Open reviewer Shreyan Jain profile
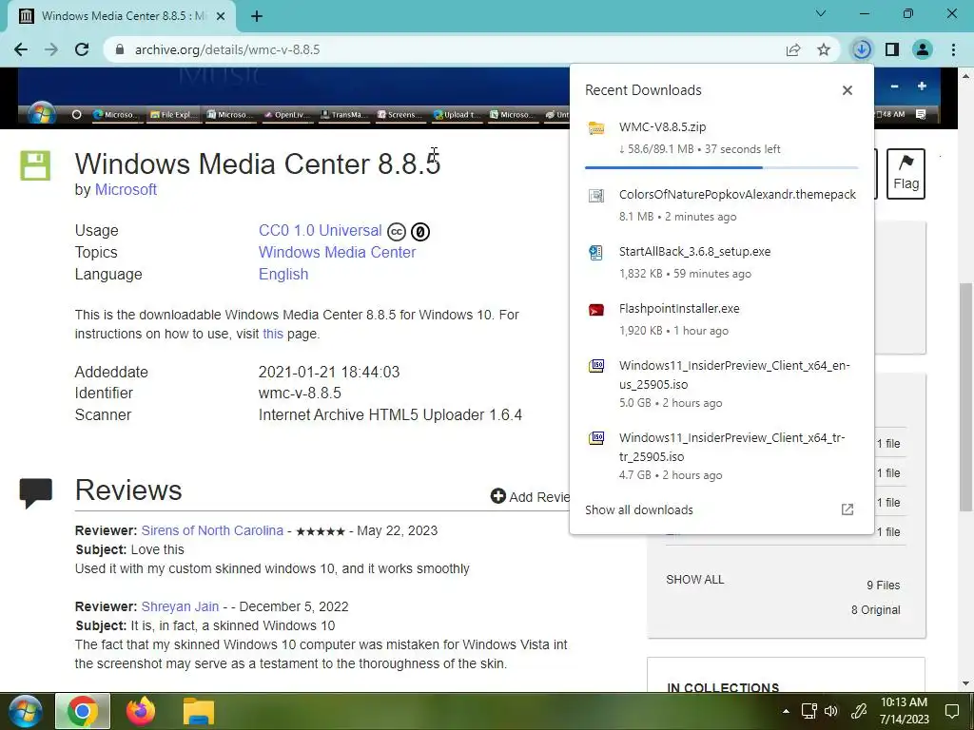 (x=180, y=606)
